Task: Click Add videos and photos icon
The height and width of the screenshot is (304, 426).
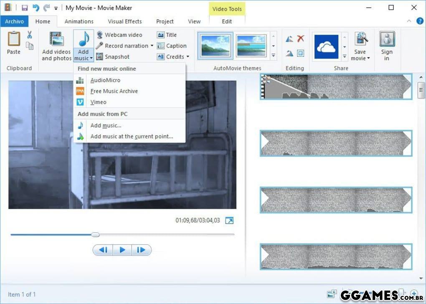Action: point(56,39)
